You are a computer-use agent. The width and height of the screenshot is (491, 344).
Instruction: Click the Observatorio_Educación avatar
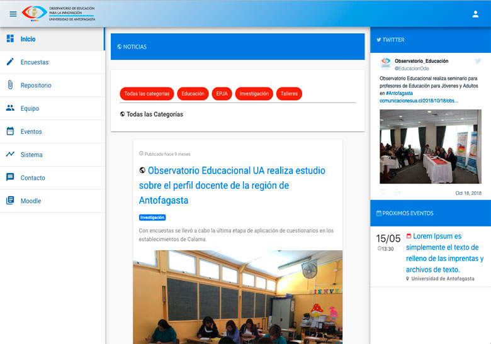[x=386, y=64]
